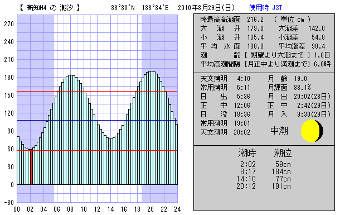Click the '月齢' value 19.0
The width and height of the screenshot is (340, 215).
(x=300, y=79)
